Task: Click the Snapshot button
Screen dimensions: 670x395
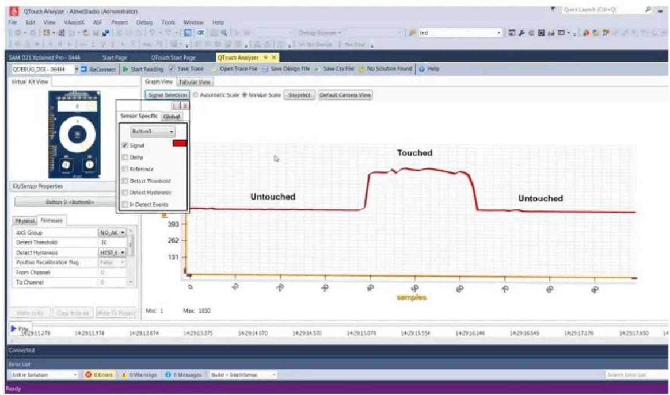Action: click(299, 95)
